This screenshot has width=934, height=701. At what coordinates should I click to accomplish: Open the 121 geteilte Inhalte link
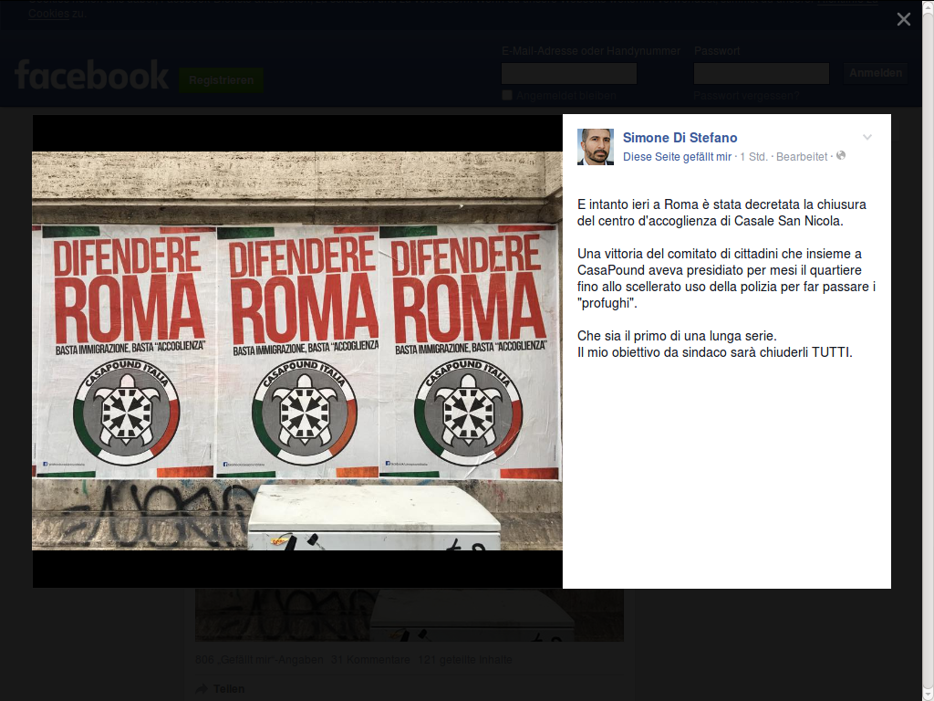click(464, 660)
